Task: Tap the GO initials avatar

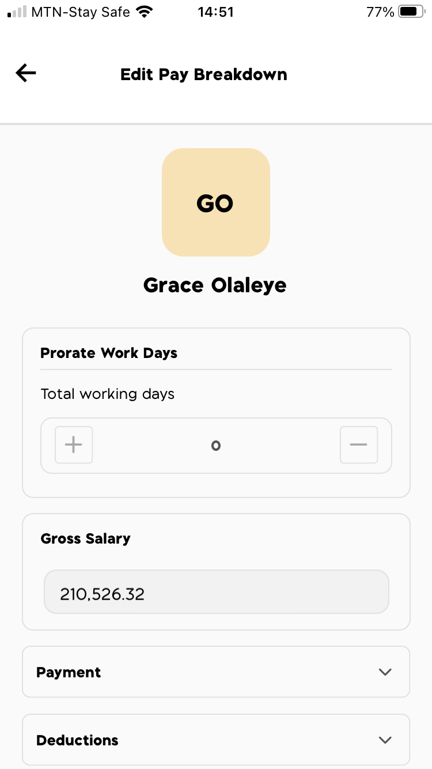Action: coord(216,202)
